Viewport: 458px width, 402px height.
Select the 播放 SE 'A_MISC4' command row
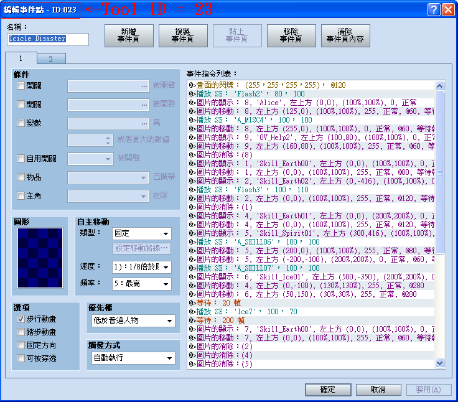click(311, 119)
